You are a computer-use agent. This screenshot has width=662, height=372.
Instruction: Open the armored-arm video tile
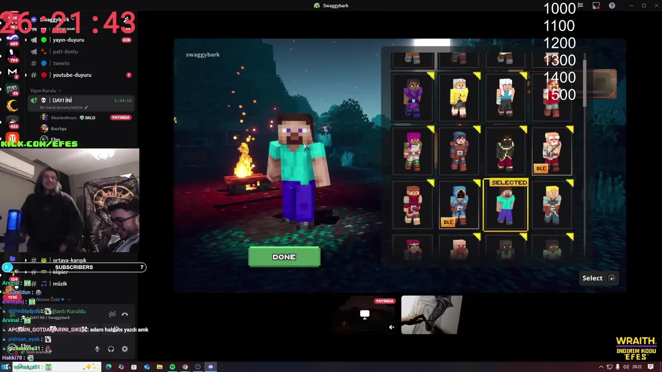[431, 315]
